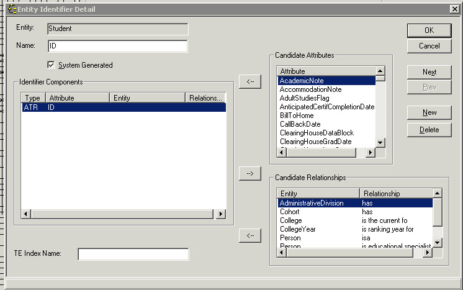This screenshot has height=290, width=463.
Task: Go to the Next identifier
Action: click(429, 72)
